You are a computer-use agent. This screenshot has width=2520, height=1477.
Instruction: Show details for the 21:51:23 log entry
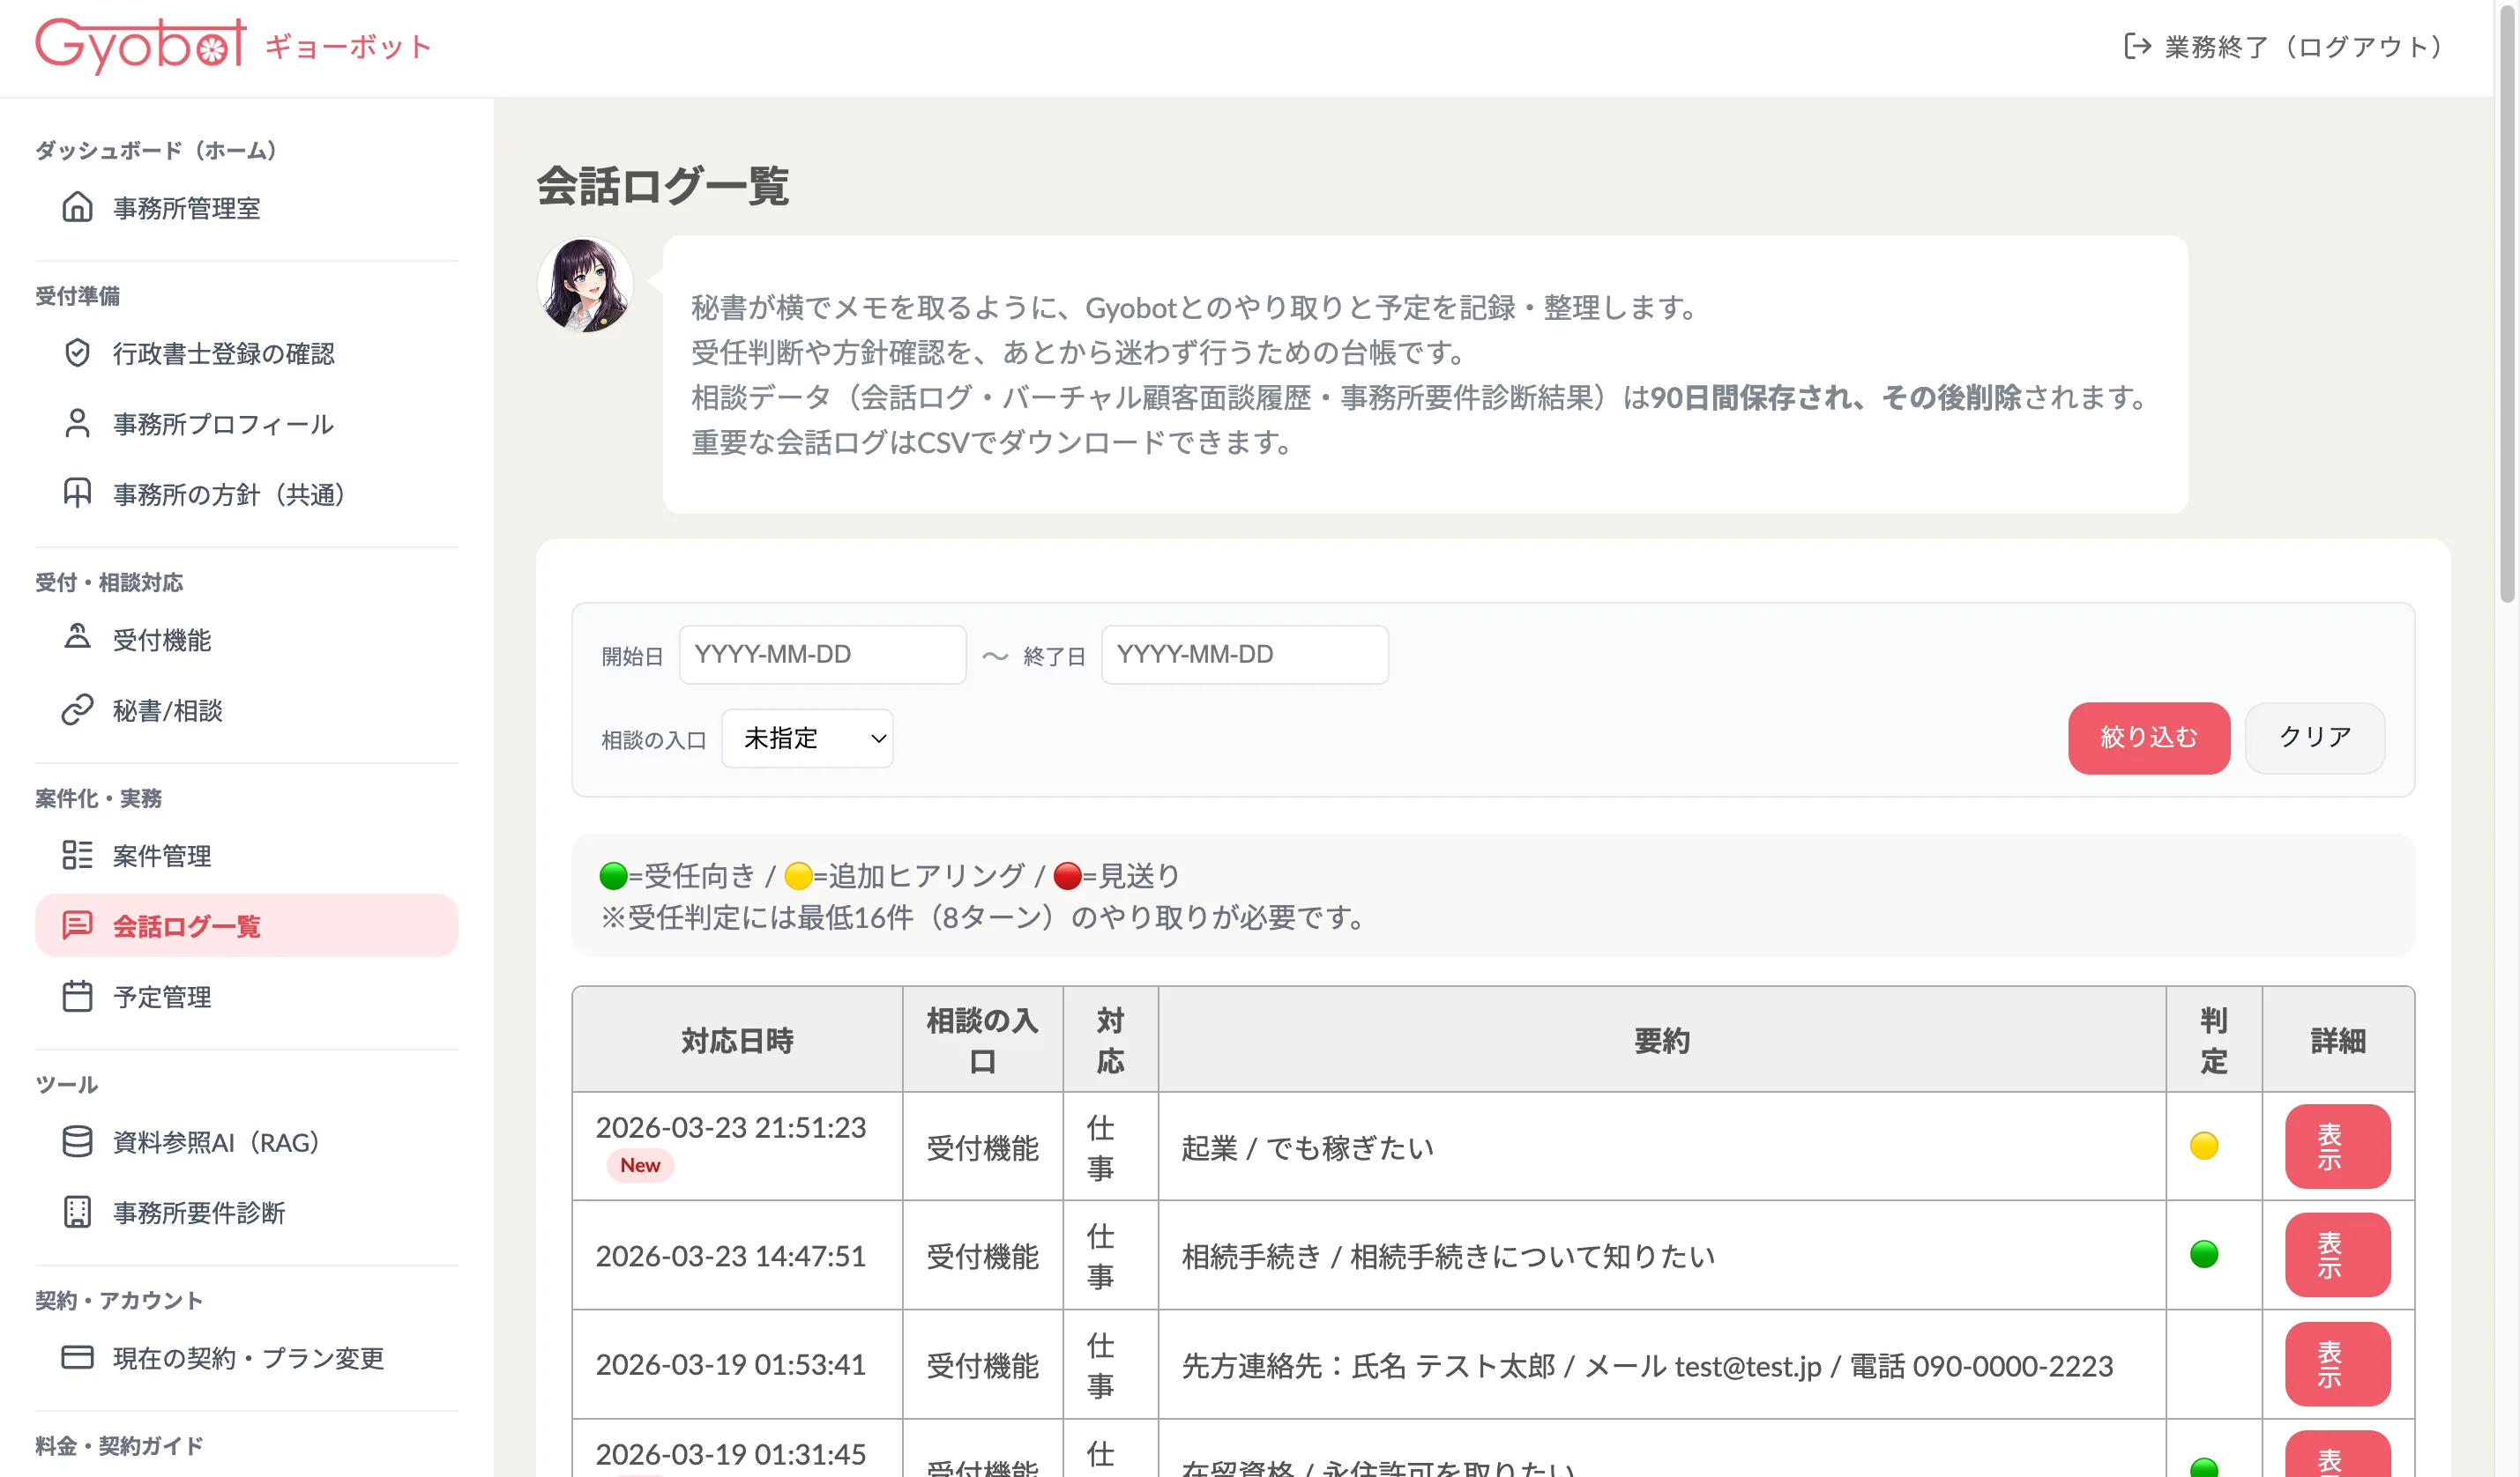2337,1147
